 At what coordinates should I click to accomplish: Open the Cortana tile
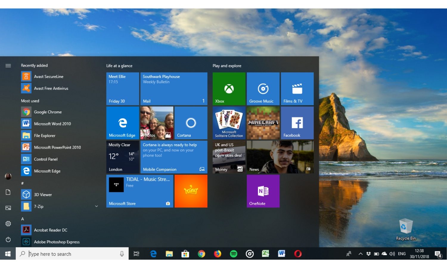(191, 123)
